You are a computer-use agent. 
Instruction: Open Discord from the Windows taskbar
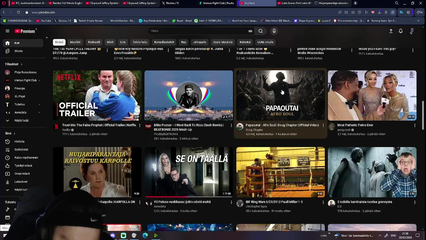click(113, 236)
